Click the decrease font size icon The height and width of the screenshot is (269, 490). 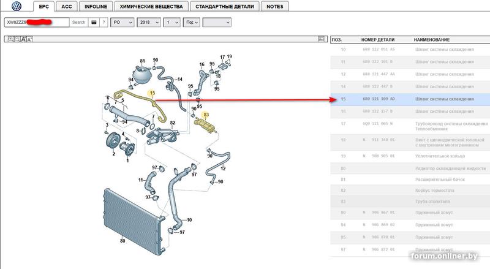coord(29,39)
